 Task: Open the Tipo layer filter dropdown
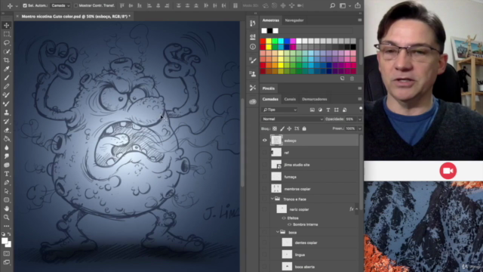280,110
